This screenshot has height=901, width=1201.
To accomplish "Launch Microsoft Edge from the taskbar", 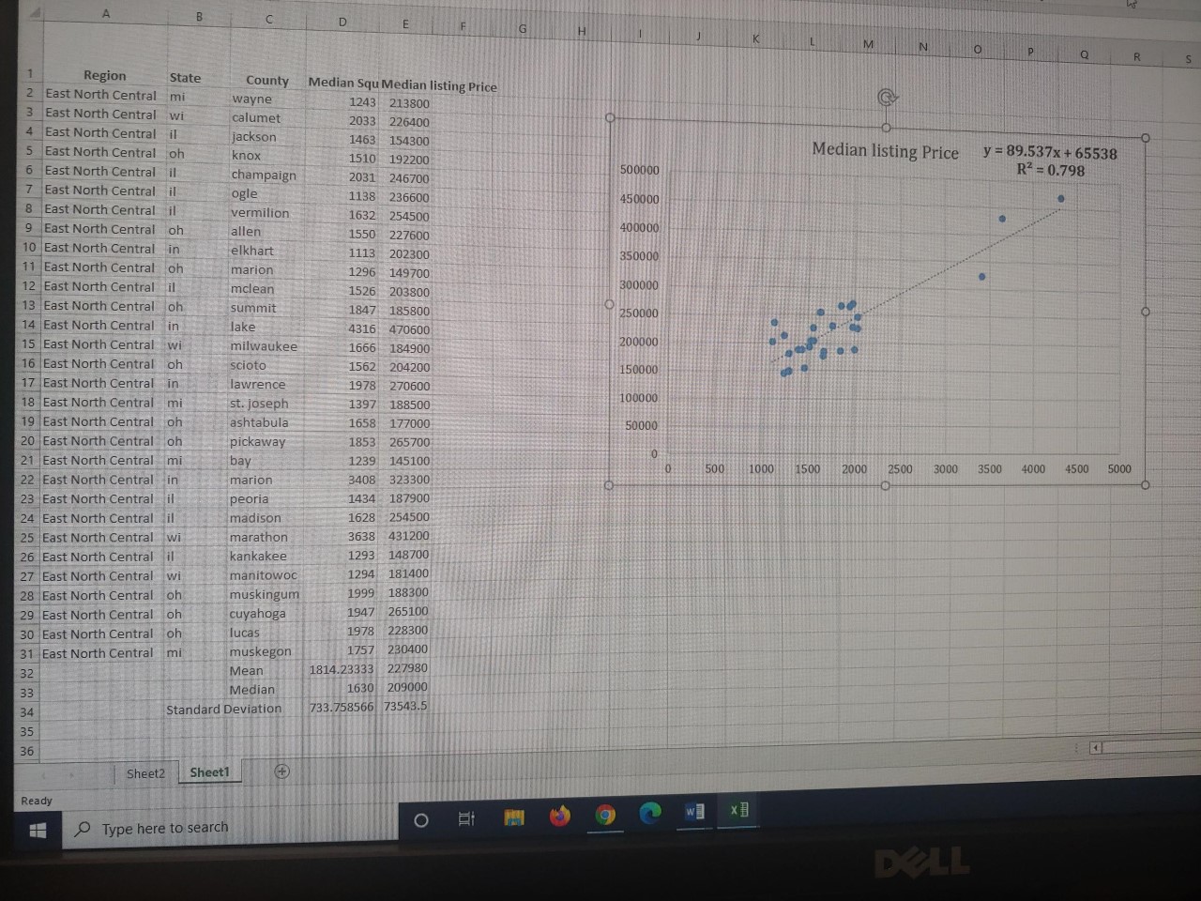I will click(x=650, y=813).
